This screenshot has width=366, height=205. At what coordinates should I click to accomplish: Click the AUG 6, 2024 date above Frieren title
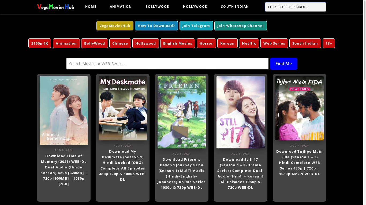[x=182, y=154]
